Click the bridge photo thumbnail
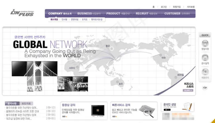The height and width of the screenshot is (123, 215). [34, 76]
